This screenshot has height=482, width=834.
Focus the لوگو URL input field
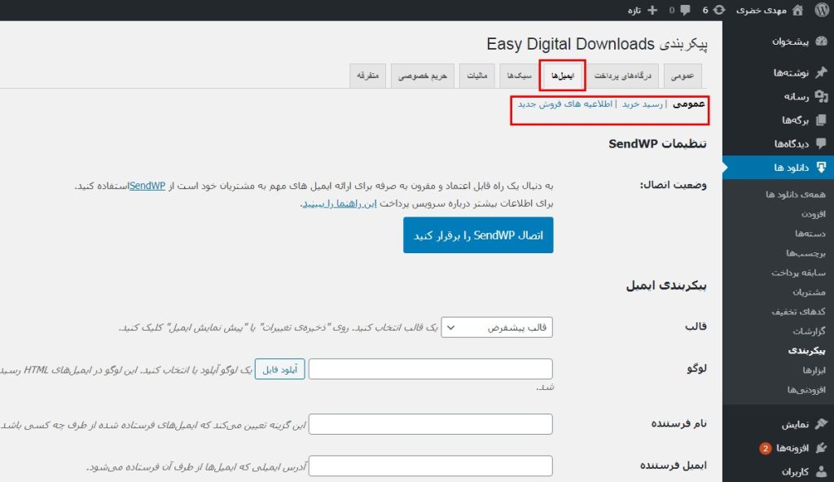tap(430, 369)
